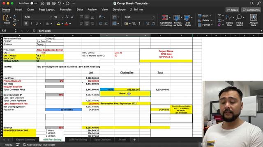Open the Format cells menu
263x147 pixels.
[x=205, y=25]
